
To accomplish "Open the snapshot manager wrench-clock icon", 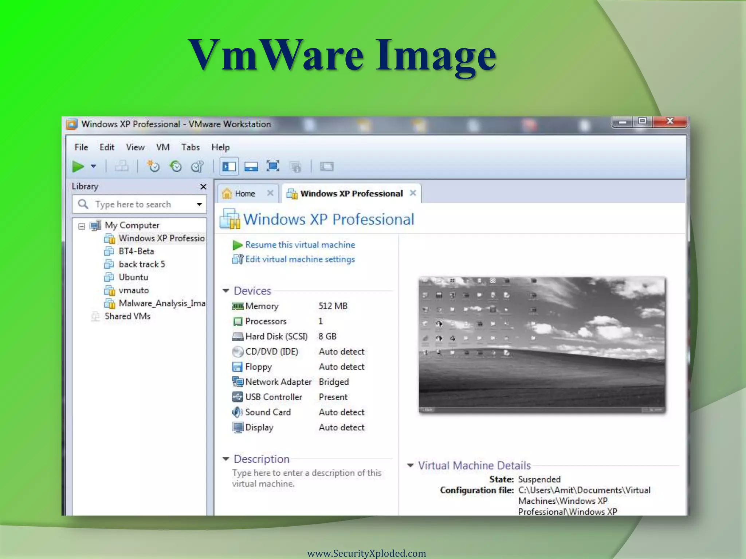I will (197, 167).
